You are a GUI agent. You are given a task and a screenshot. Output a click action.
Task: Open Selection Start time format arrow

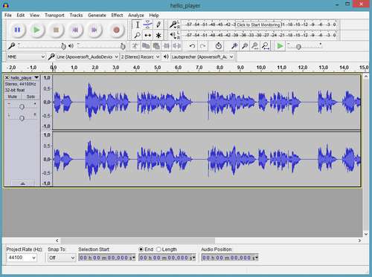134,258
